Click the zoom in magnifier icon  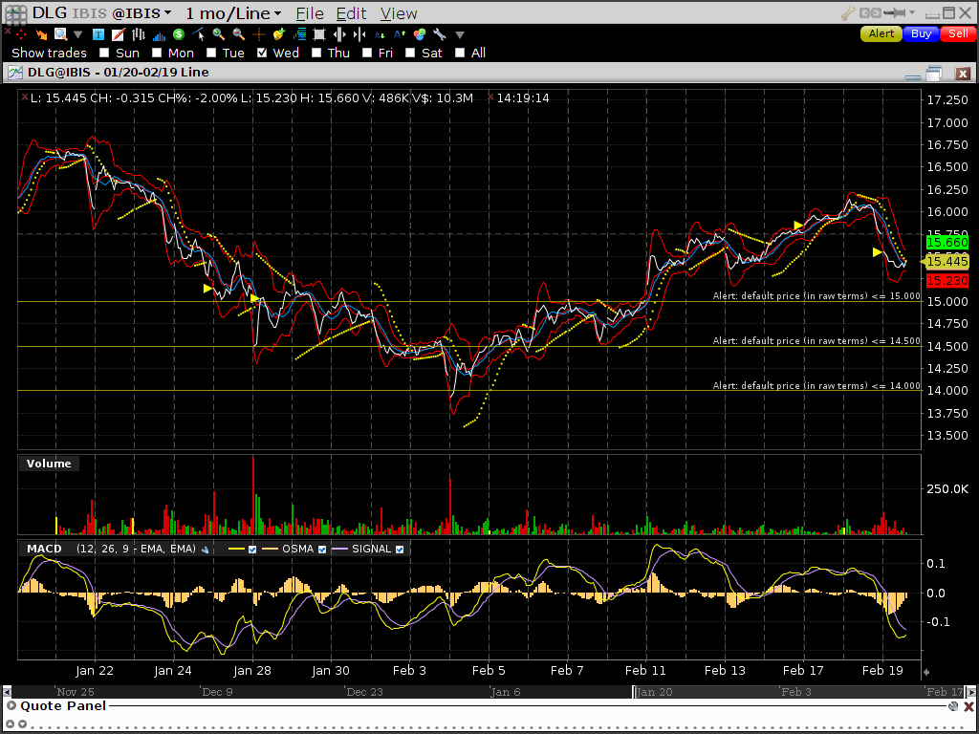(219, 34)
